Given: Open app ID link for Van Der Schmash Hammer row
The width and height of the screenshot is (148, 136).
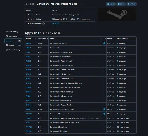Looking at the screenshot, I should (28, 83).
